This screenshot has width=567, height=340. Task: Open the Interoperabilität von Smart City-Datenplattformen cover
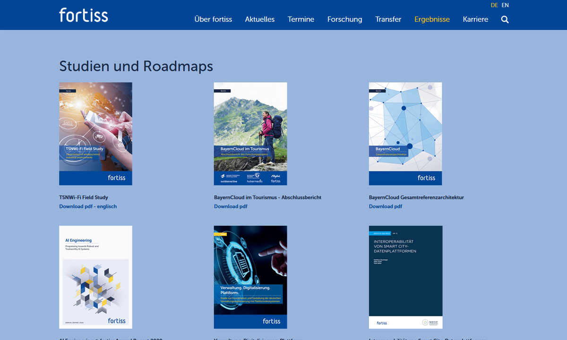click(x=405, y=277)
